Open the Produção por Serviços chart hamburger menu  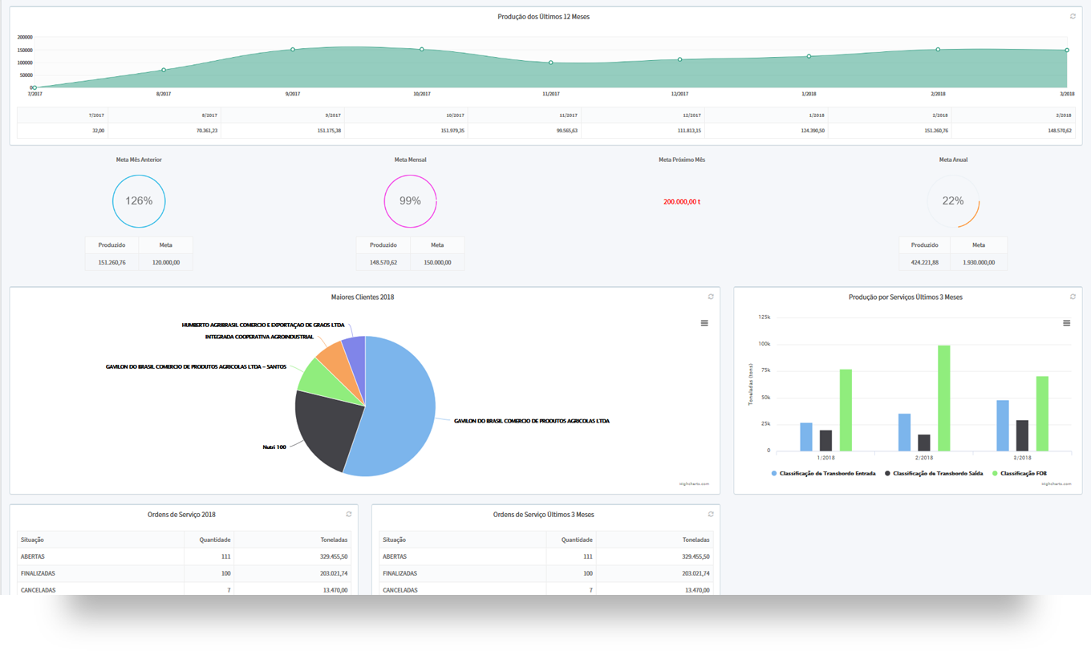click(1066, 323)
